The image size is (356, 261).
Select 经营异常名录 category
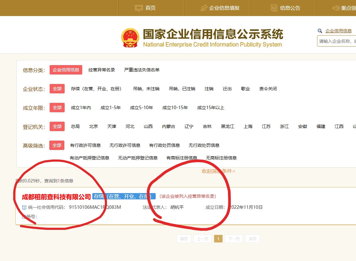pos(102,70)
